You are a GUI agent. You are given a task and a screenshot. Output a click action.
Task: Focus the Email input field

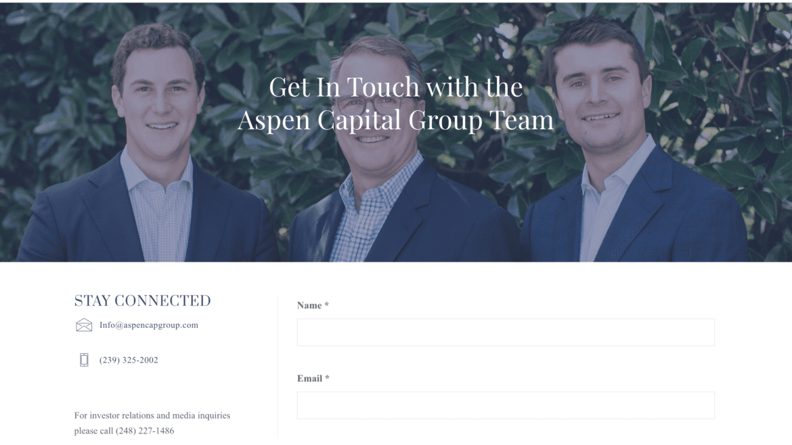[506, 405]
